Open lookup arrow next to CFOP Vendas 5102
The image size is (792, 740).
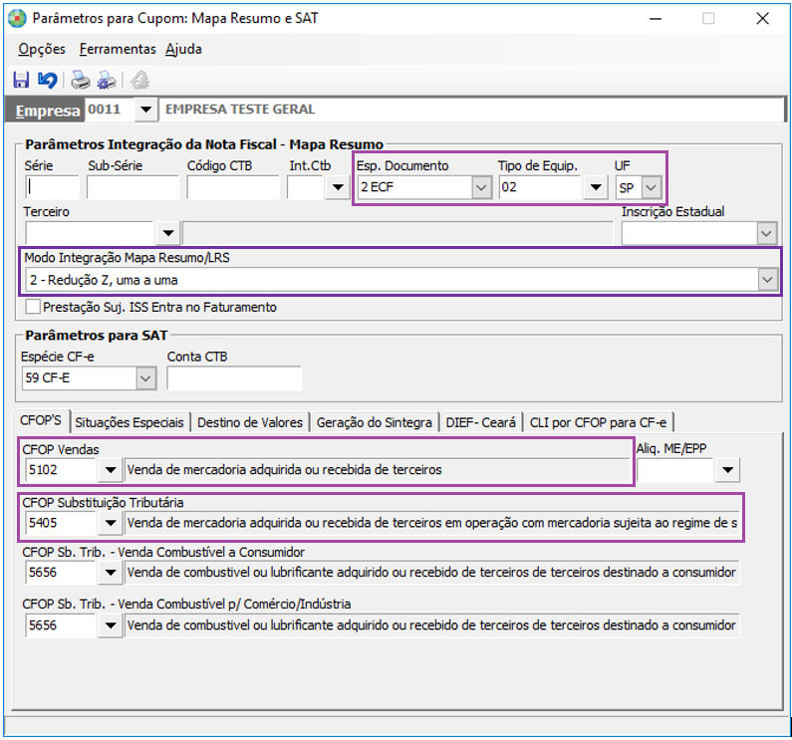pyautogui.click(x=110, y=469)
